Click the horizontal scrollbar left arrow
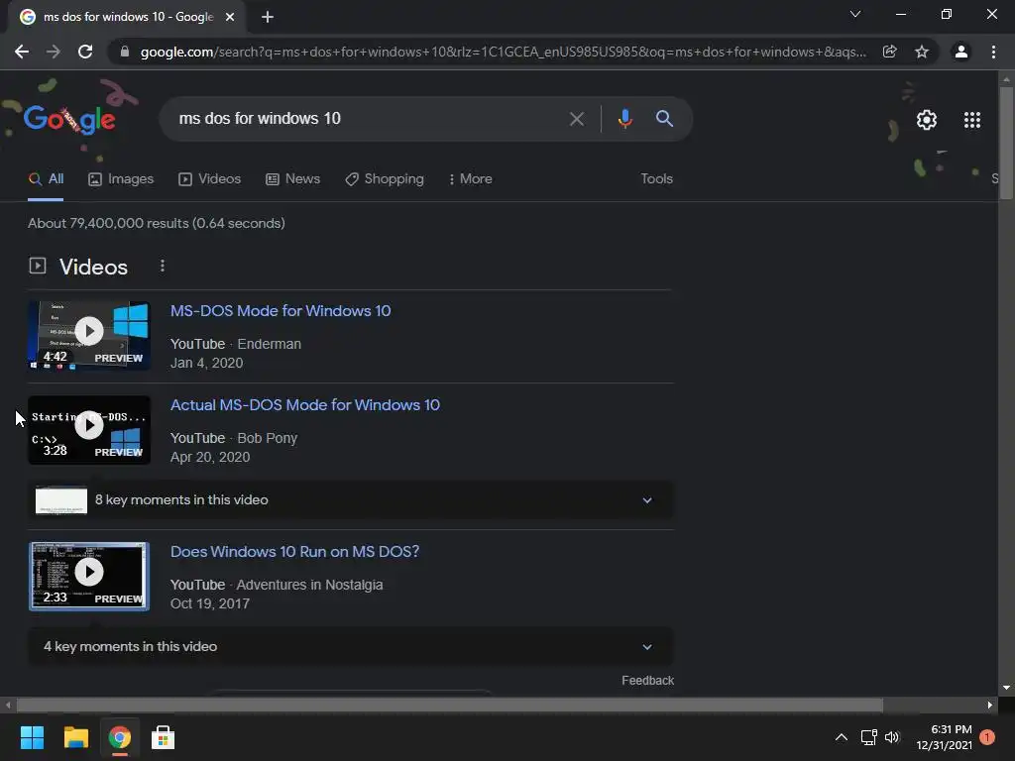1015x761 pixels. pos(8,705)
